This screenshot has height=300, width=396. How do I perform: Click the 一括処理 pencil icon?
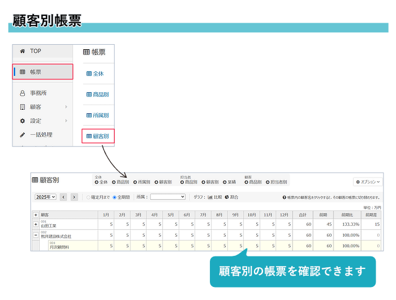(x=22, y=135)
